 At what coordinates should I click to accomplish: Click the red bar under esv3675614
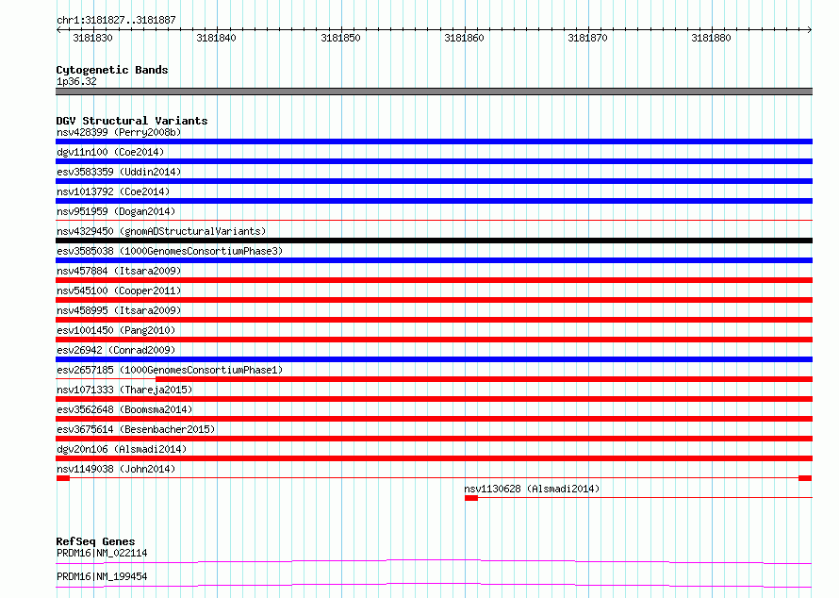click(x=434, y=439)
